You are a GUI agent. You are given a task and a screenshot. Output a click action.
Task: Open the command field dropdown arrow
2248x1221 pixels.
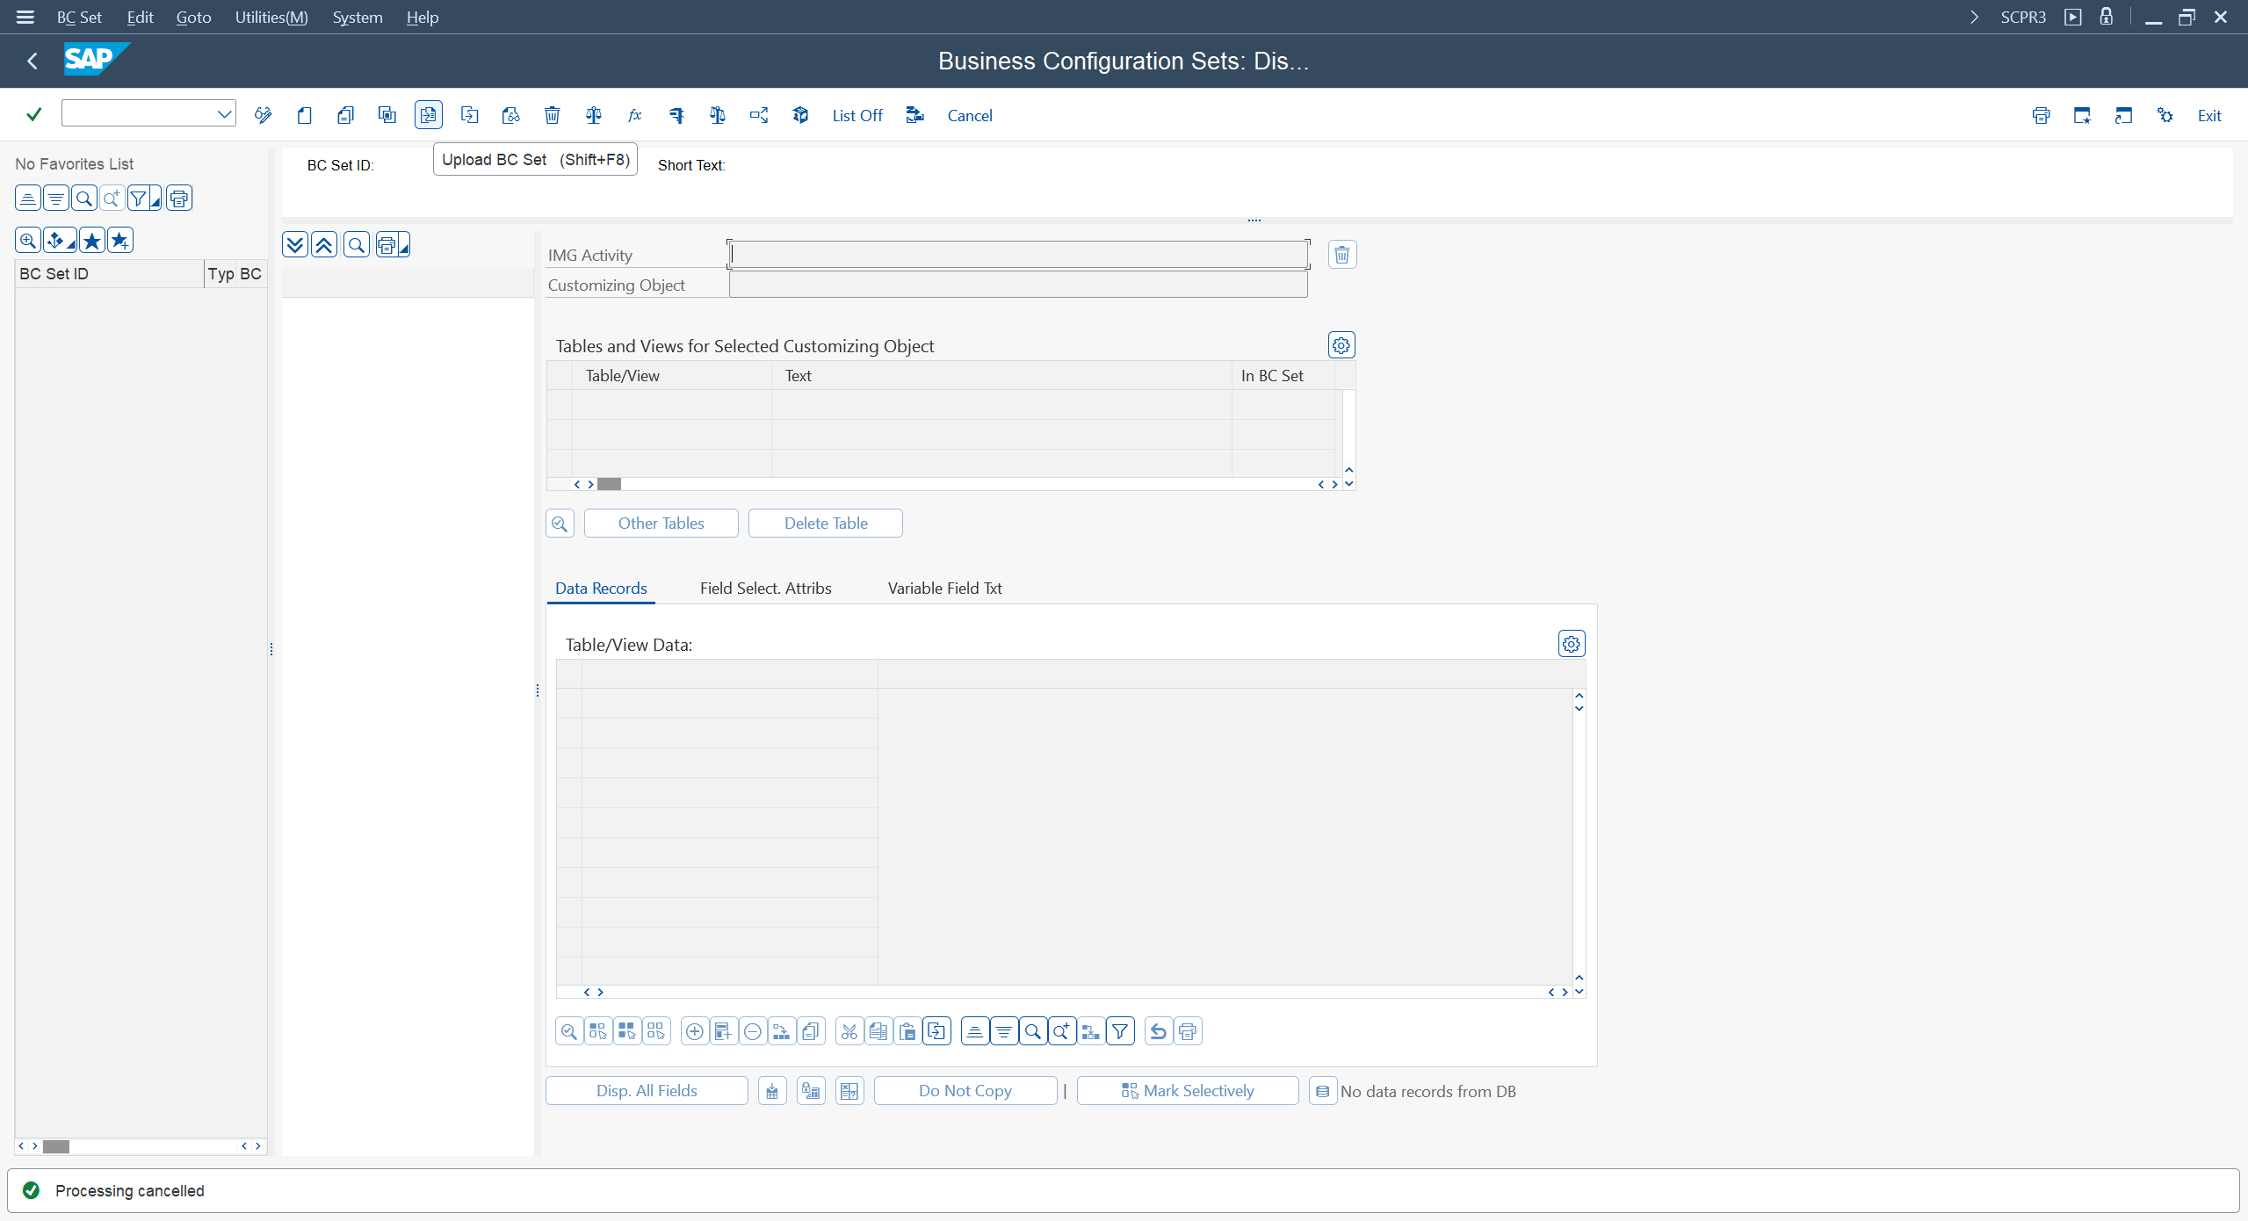pos(224,113)
